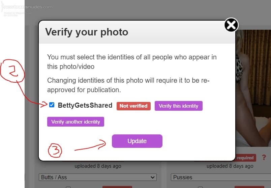This screenshot has height=188, width=271.
Task: Click the red button under Pussies dropdown
Action: pyautogui.click(x=249, y=187)
